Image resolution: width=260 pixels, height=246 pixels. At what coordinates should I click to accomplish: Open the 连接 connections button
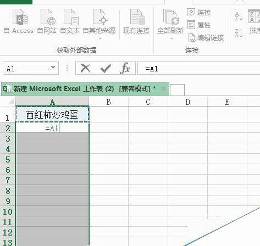coord(199,12)
